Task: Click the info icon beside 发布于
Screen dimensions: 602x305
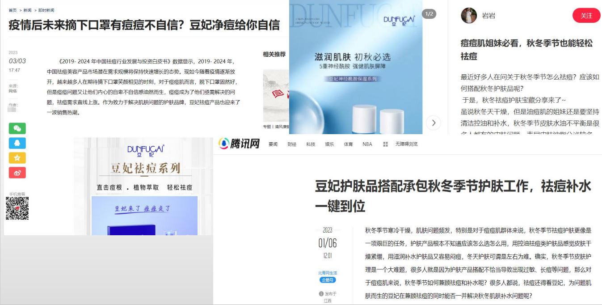Action: (321, 294)
